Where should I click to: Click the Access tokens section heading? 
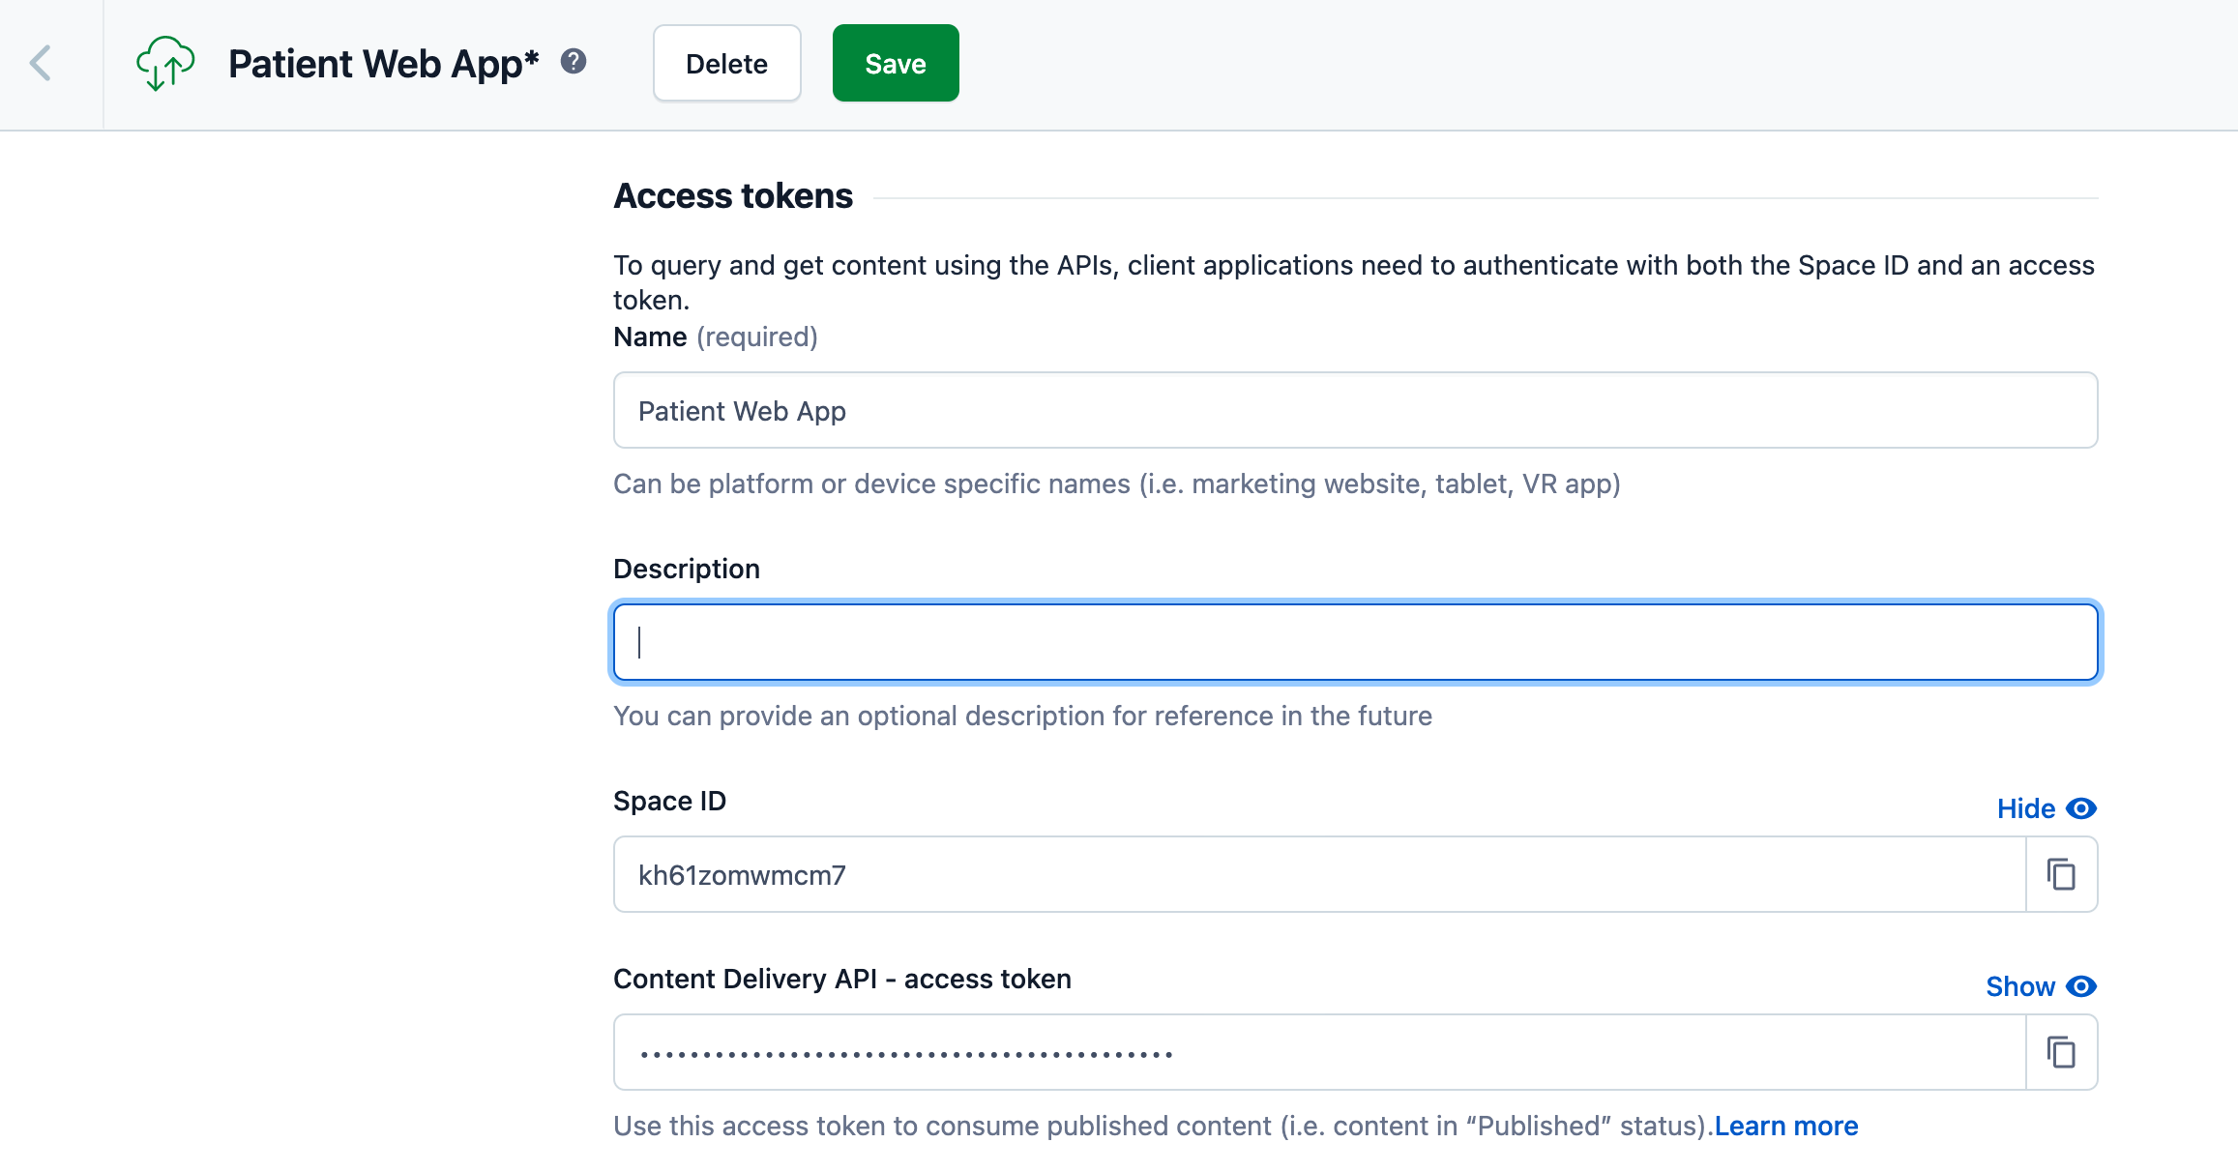(733, 196)
